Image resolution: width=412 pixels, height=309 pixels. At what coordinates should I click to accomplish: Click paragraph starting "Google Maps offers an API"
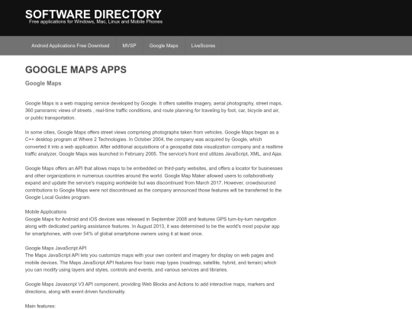pyautogui.click(x=153, y=183)
